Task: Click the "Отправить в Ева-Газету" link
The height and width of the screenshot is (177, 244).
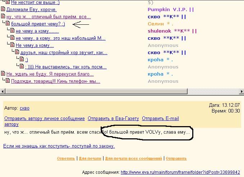Action: [113, 119]
